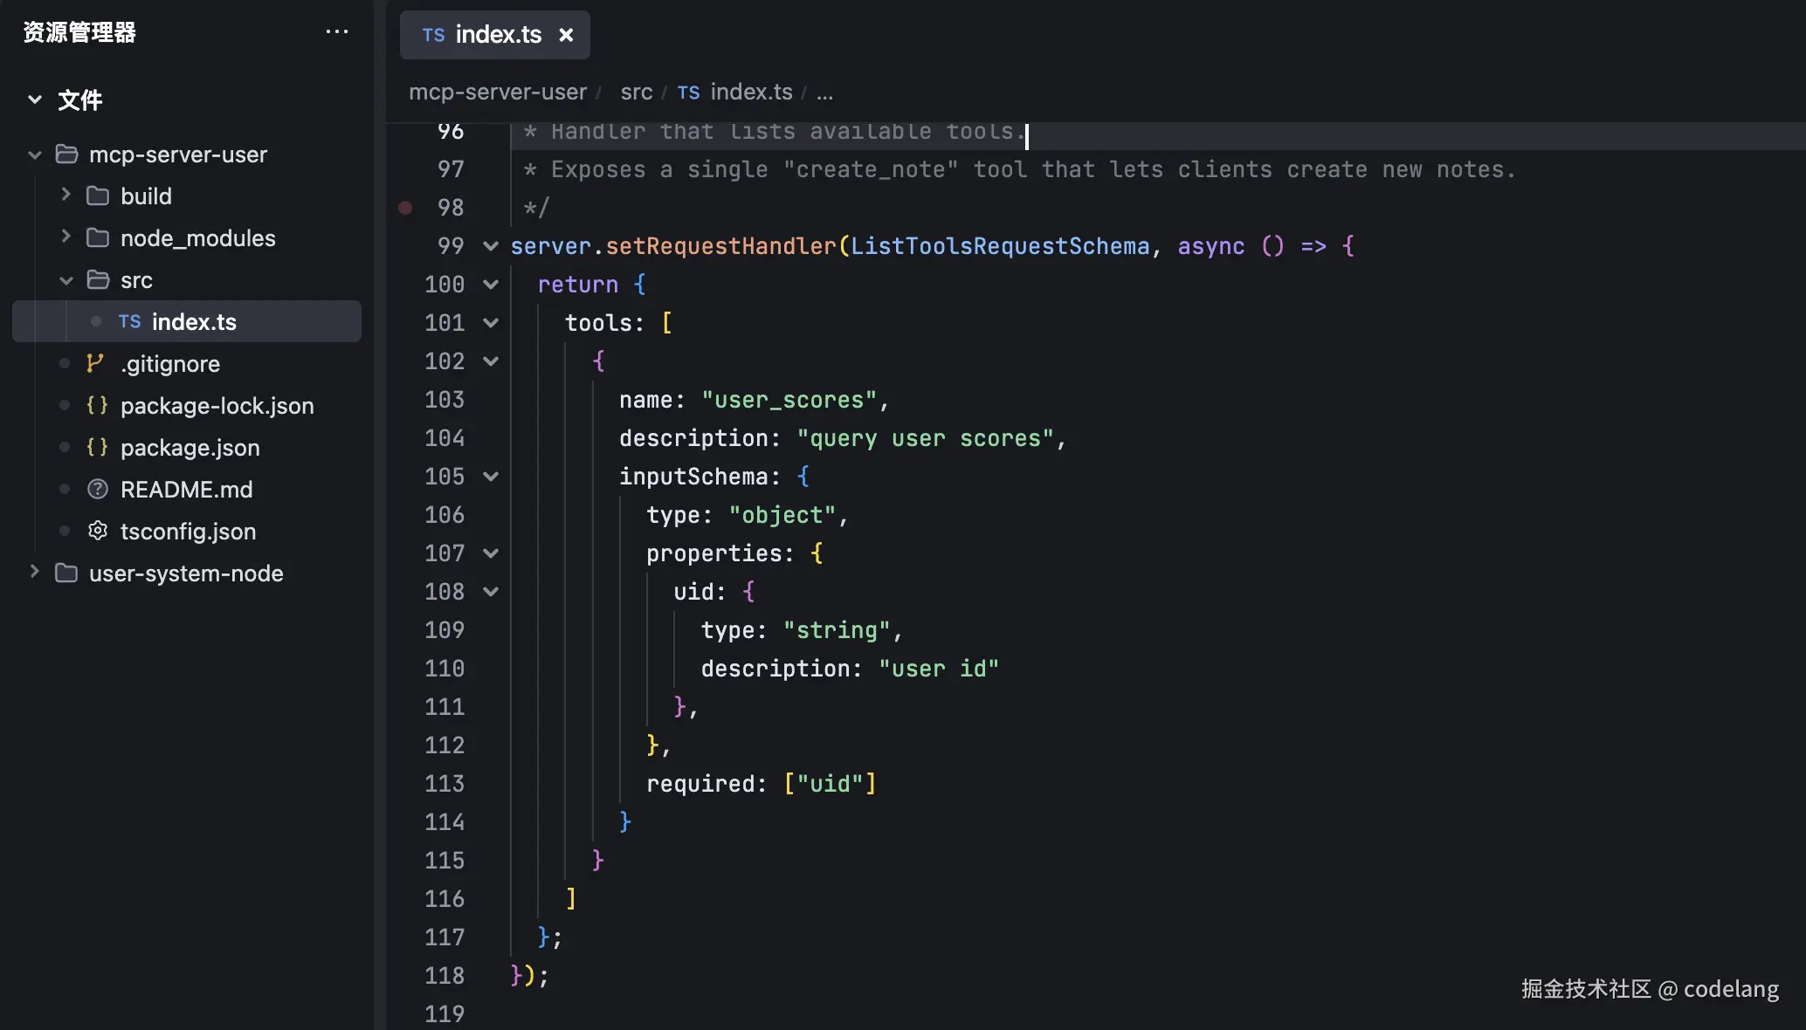
Task: Click the gear icon beside tsconfig.json
Action: point(98,531)
